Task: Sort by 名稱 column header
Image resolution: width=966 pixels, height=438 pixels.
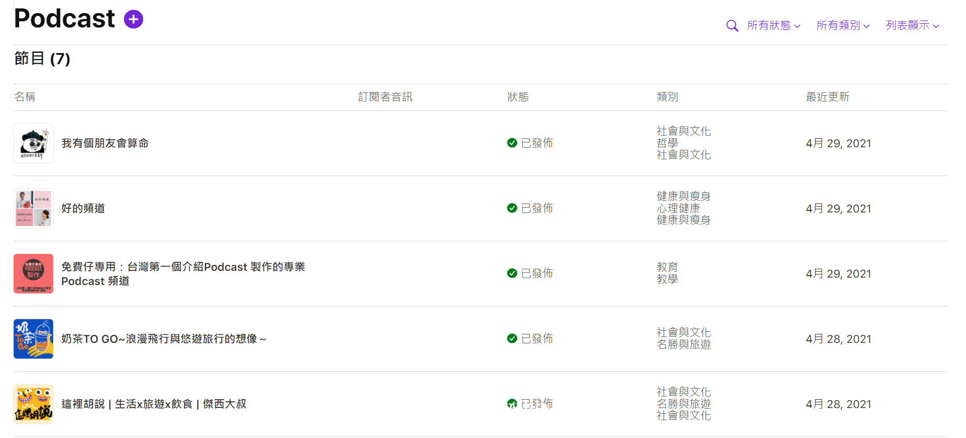Action: (x=25, y=97)
